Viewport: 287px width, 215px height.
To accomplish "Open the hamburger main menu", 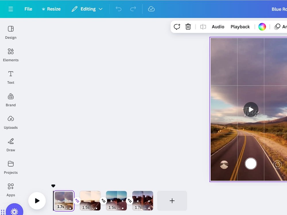I will click(x=11, y=9).
